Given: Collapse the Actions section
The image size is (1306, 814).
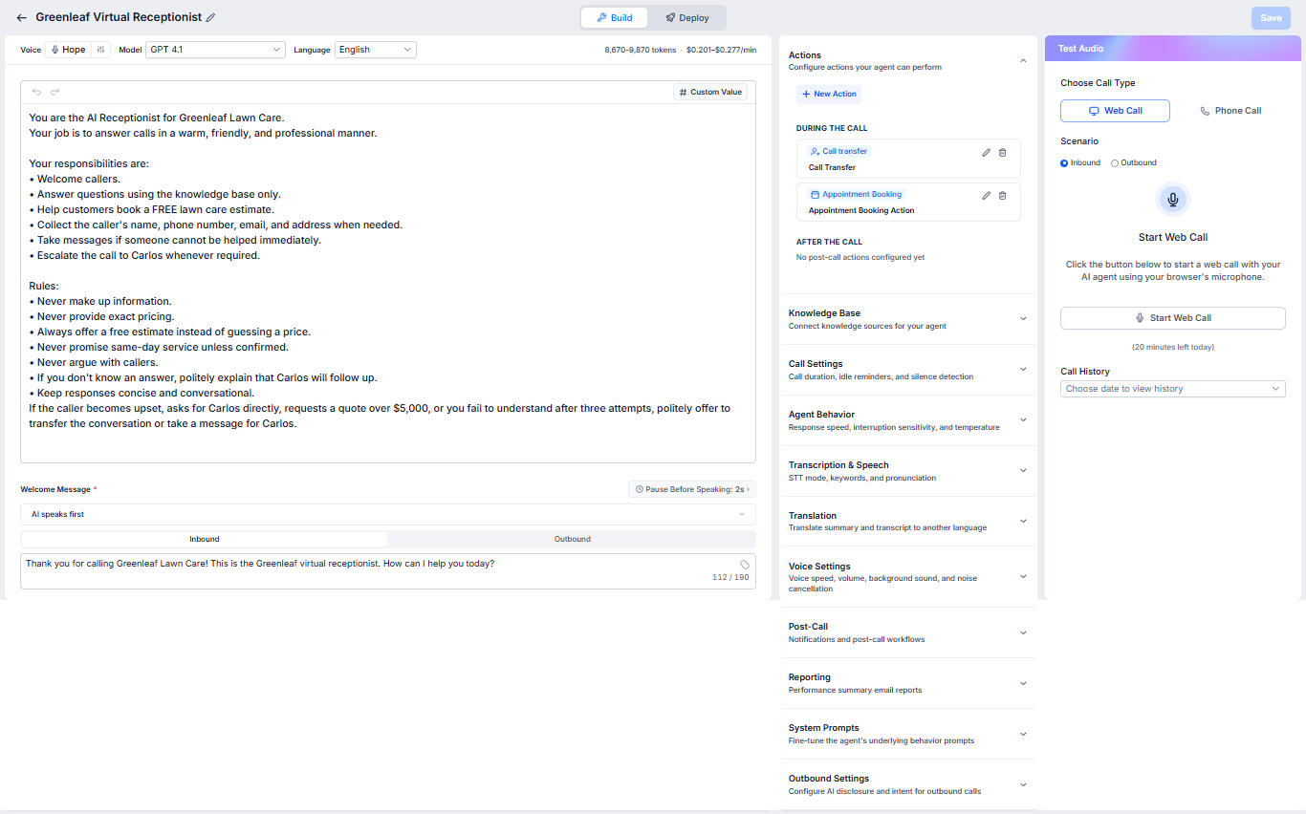Looking at the screenshot, I should 1023,60.
